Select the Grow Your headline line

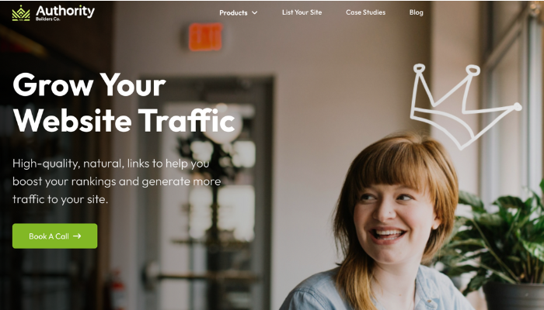click(89, 84)
